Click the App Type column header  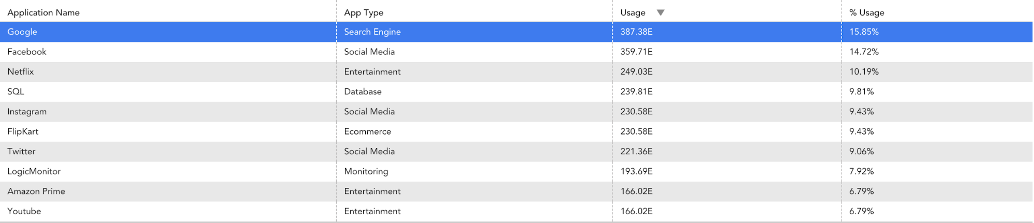tap(364, 12)
